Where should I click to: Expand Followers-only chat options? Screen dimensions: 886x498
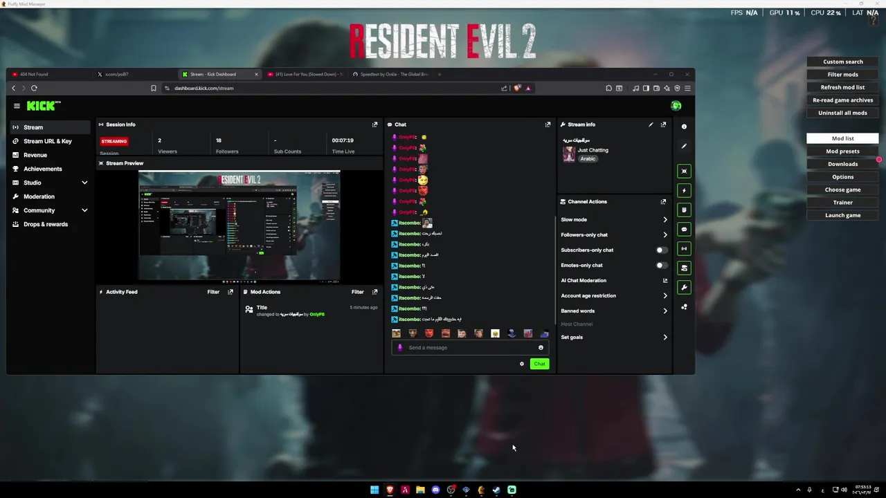[665, 234]
